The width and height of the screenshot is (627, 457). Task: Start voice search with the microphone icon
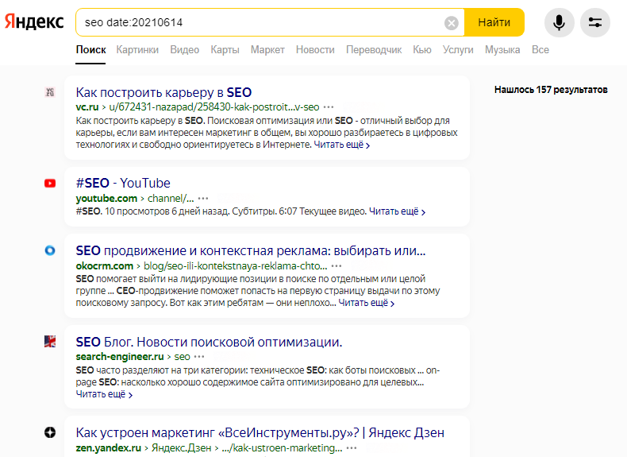pos(559,22)
